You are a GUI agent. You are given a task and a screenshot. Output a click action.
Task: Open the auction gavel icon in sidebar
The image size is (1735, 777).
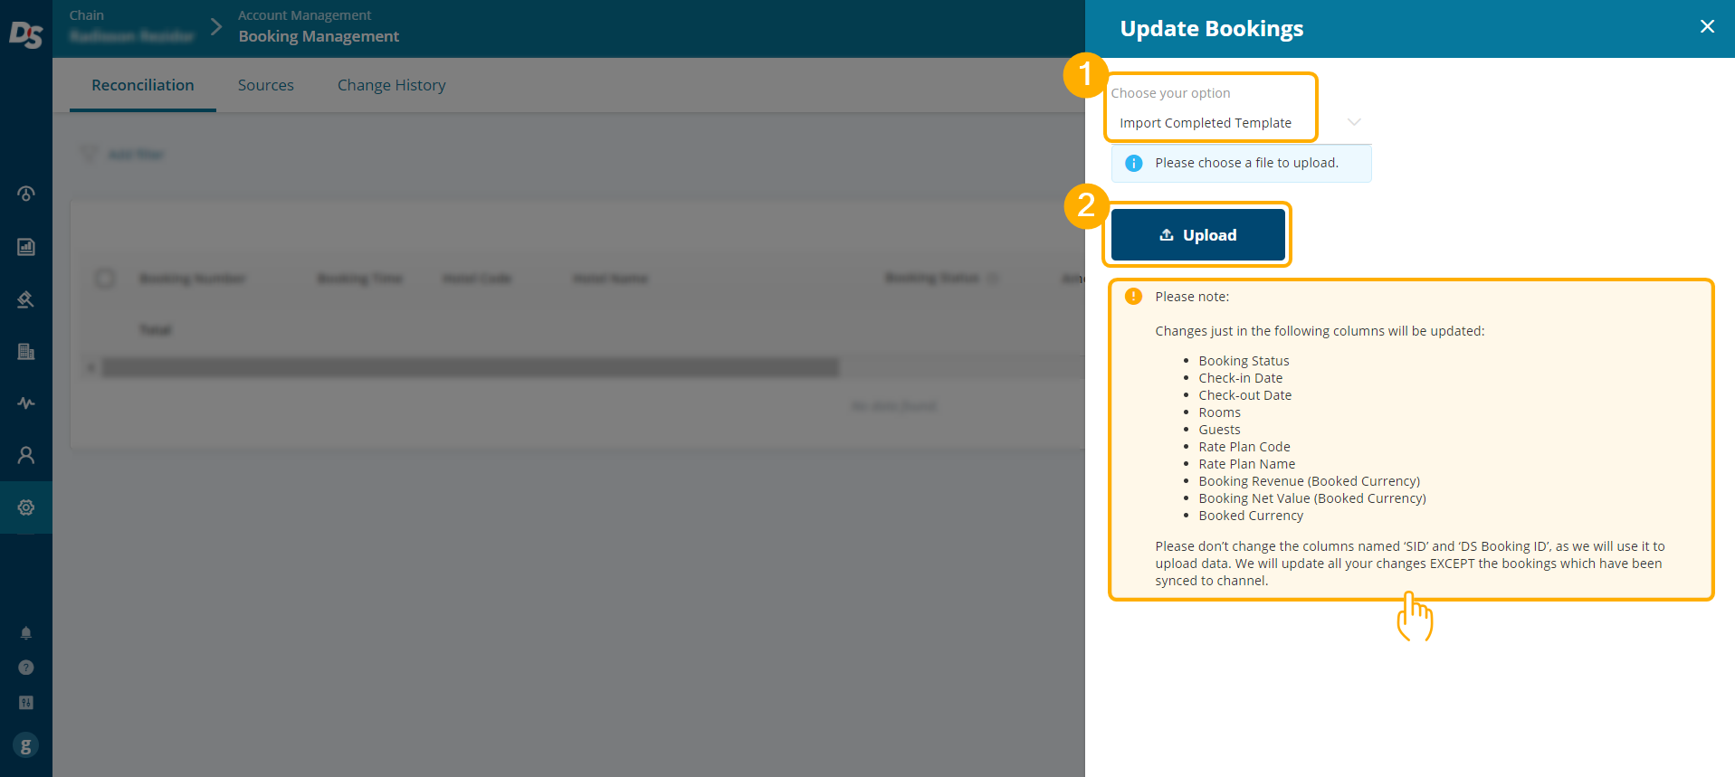tap(26, 299)
